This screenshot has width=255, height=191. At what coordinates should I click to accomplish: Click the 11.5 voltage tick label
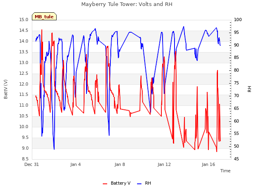24,95
